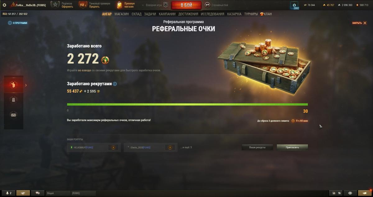Click the icon button next to ElwAs_2020
The image size is (373, 197).
(170, 147)
